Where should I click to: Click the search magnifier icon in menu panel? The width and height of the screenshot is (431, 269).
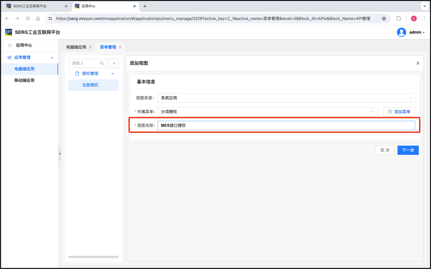click(x=102, y=63)
